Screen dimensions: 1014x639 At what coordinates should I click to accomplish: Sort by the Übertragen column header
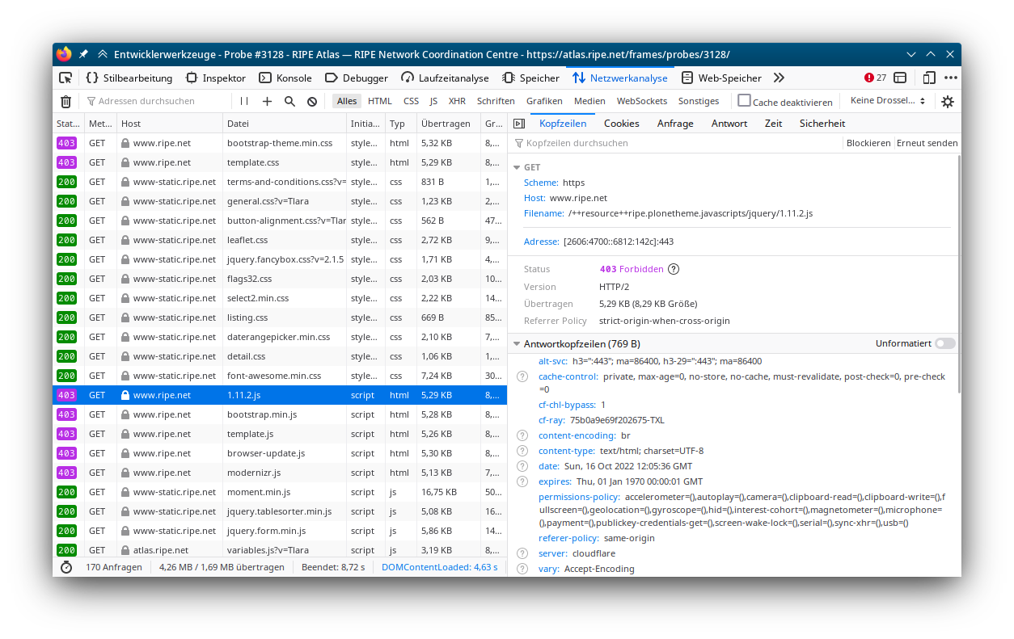tap(449, 124)
